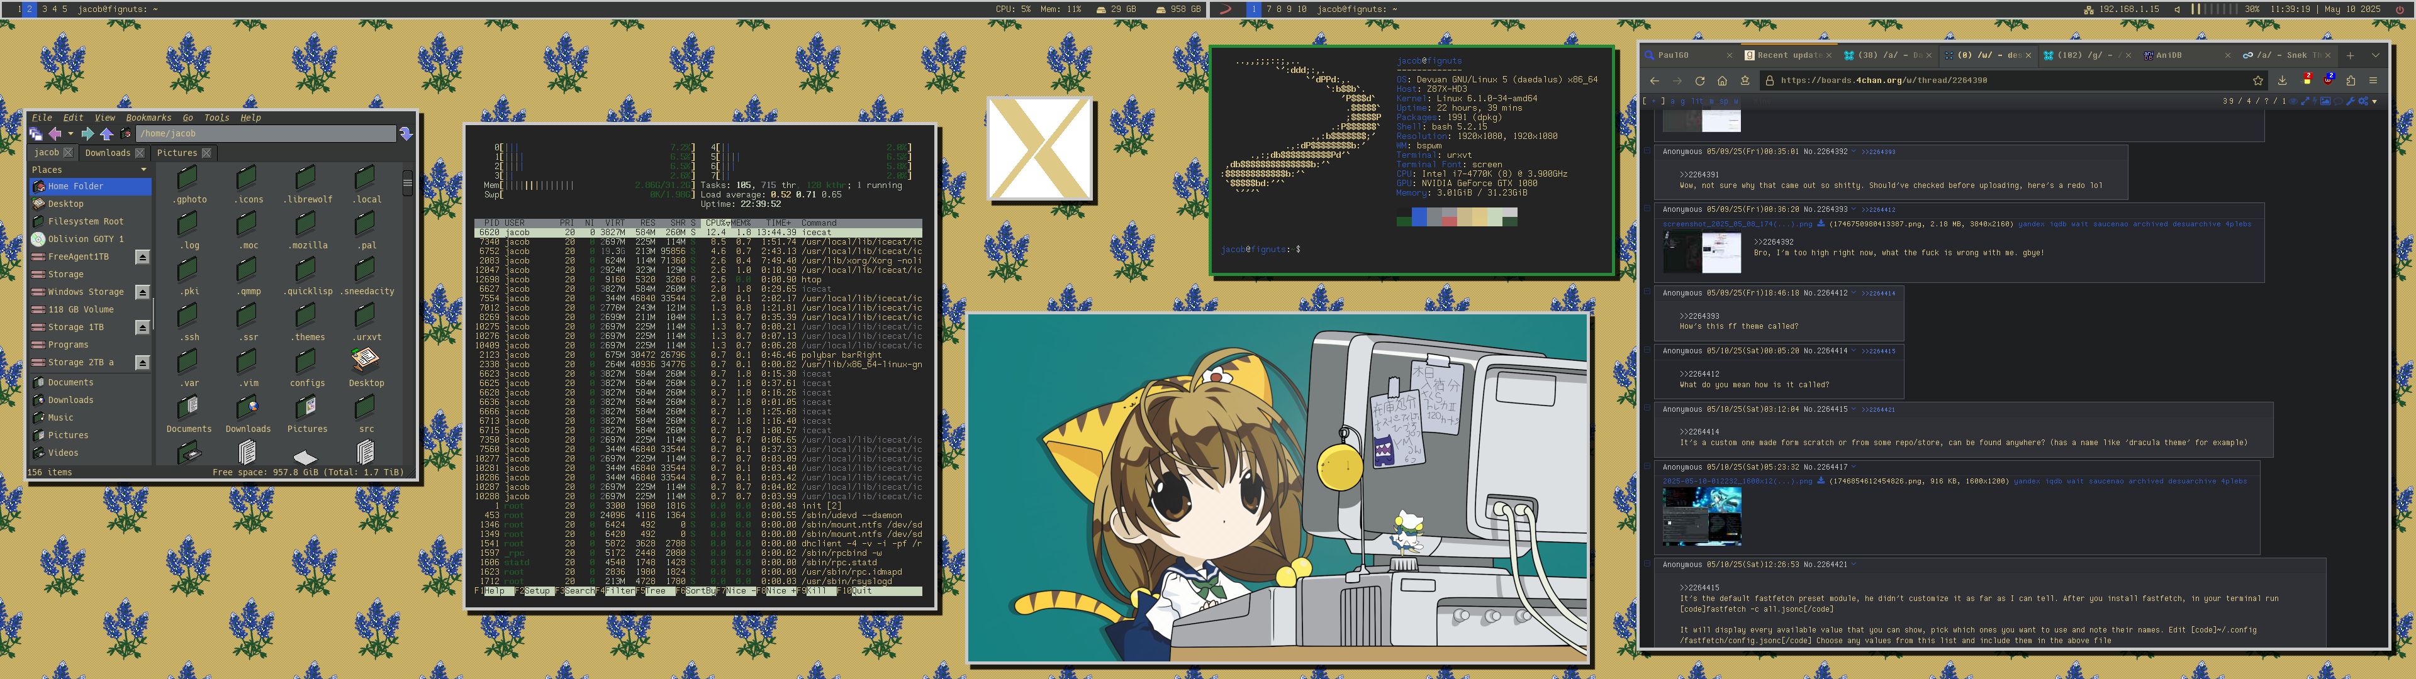Open the 4chan X header dropdown arrow
Screen dimensions: 2416x679
[x=2374, y=101]
